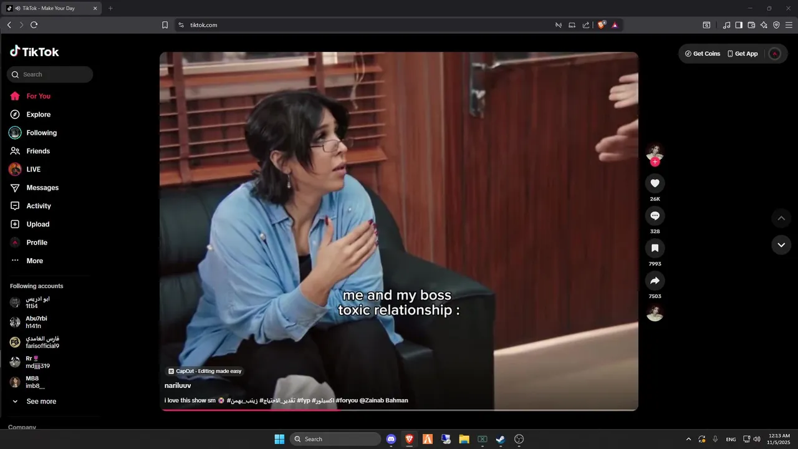Click the Windows taskbar Search box
Image resolution: width=798 pixels, height=449 pixels.
(337, 439)
